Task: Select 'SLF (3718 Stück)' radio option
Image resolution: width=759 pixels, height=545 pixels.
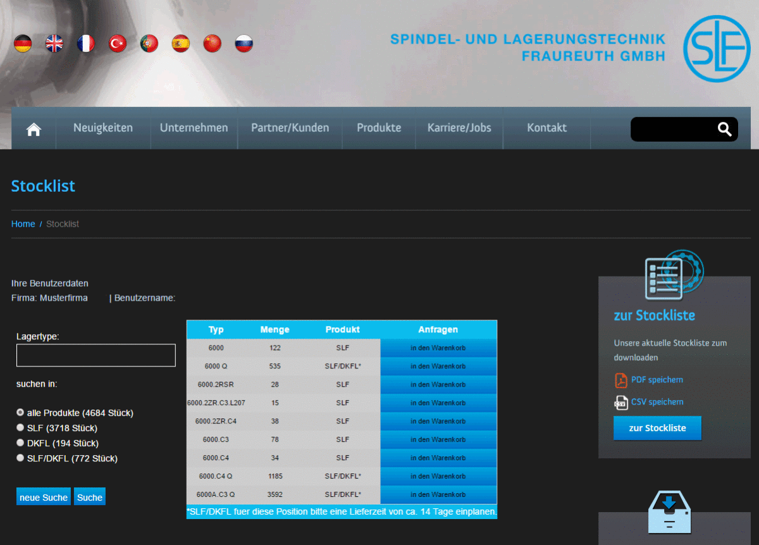Action: [x=20, y=428]
